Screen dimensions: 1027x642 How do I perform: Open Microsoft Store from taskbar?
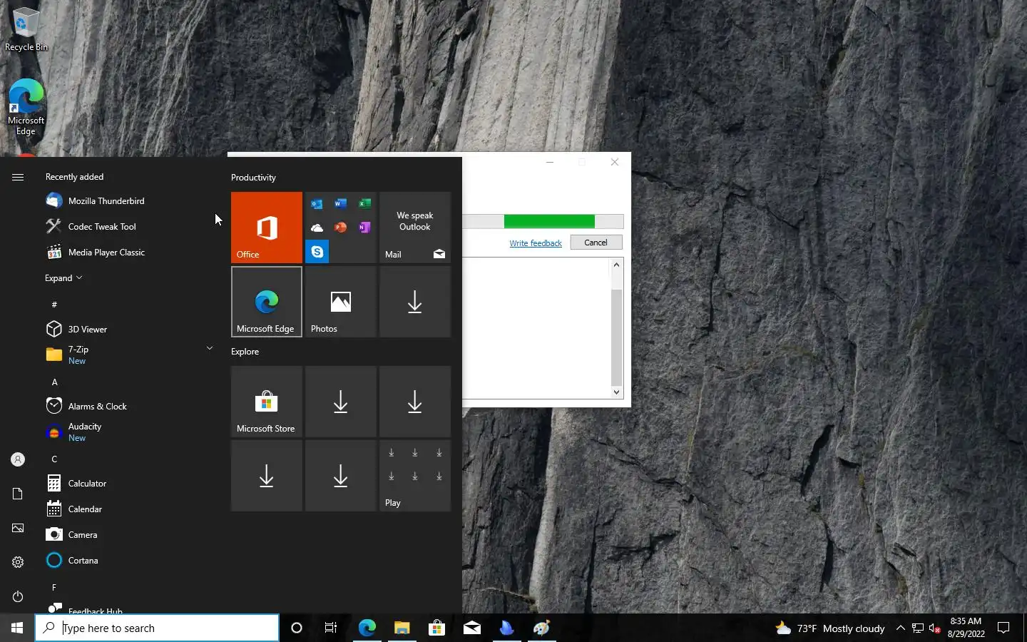coord(436,628)
